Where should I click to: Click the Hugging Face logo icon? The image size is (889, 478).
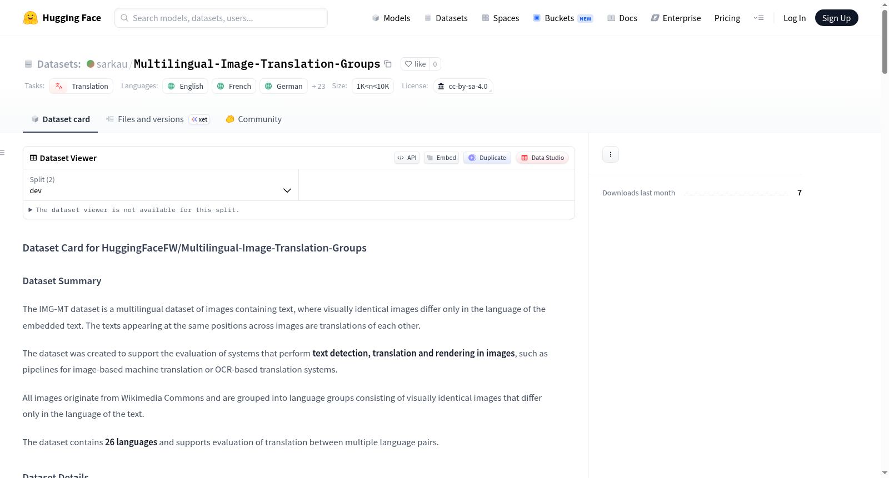pyautogui.click(x=31, y=18)
